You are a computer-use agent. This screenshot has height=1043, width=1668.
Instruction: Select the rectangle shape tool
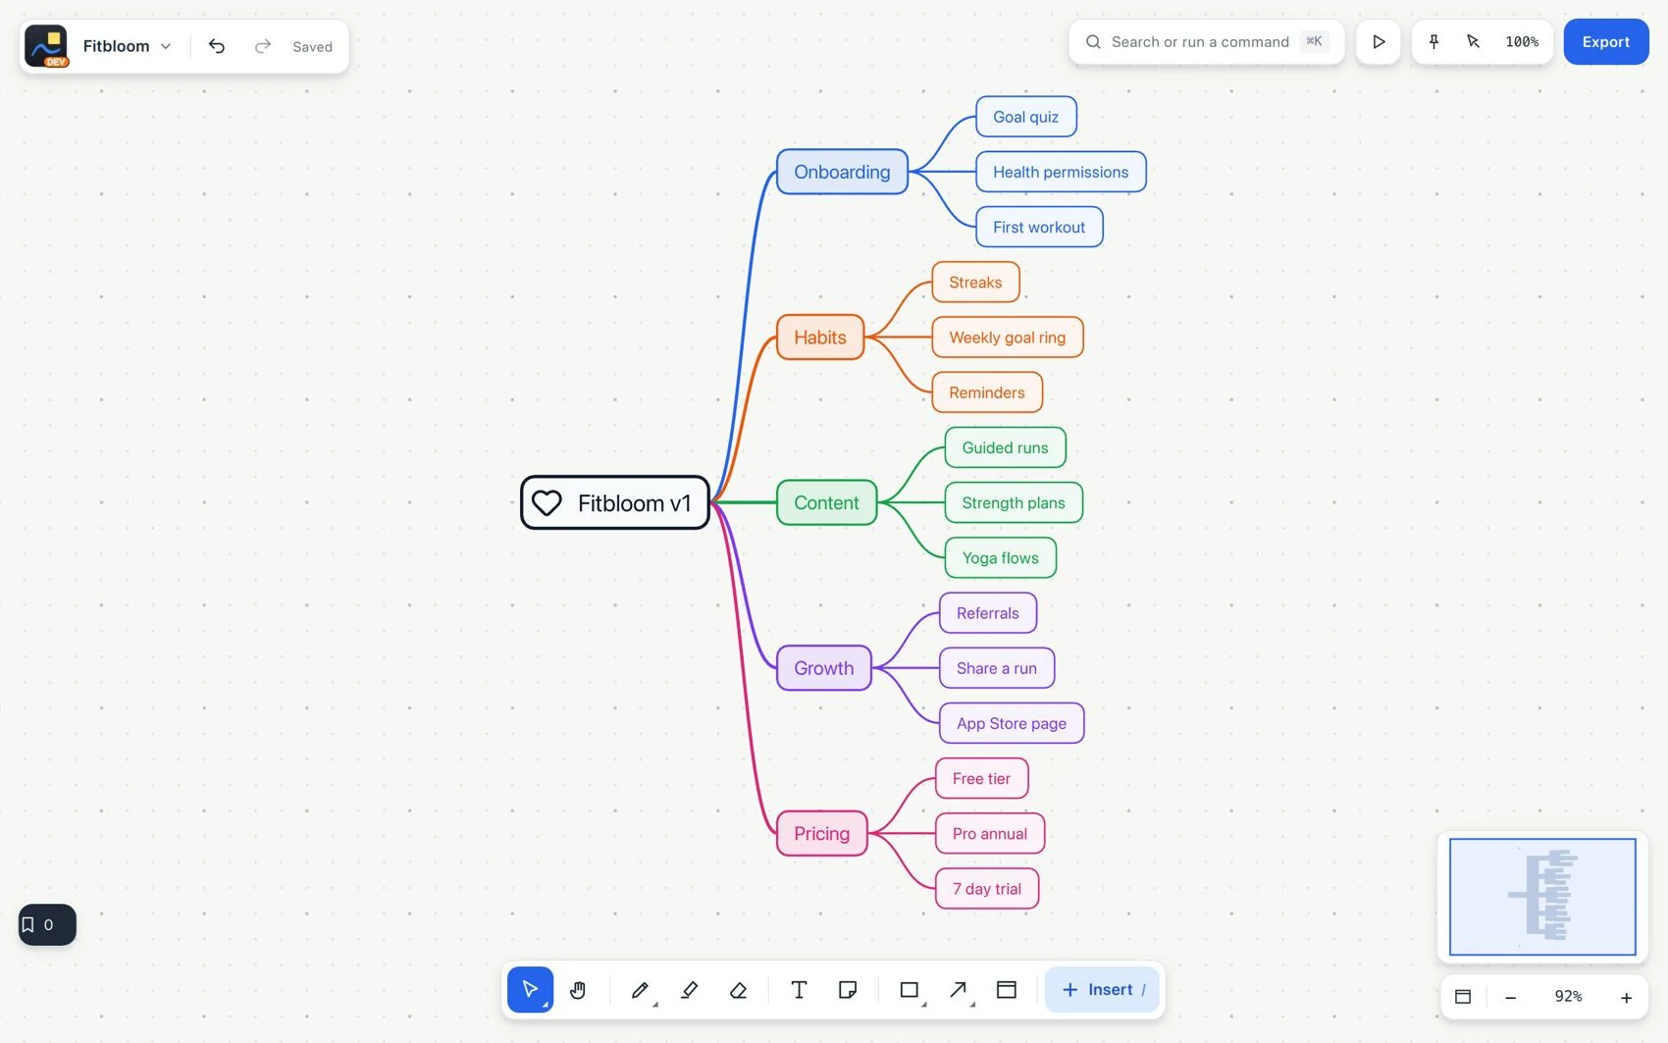(x=910, y=989)
